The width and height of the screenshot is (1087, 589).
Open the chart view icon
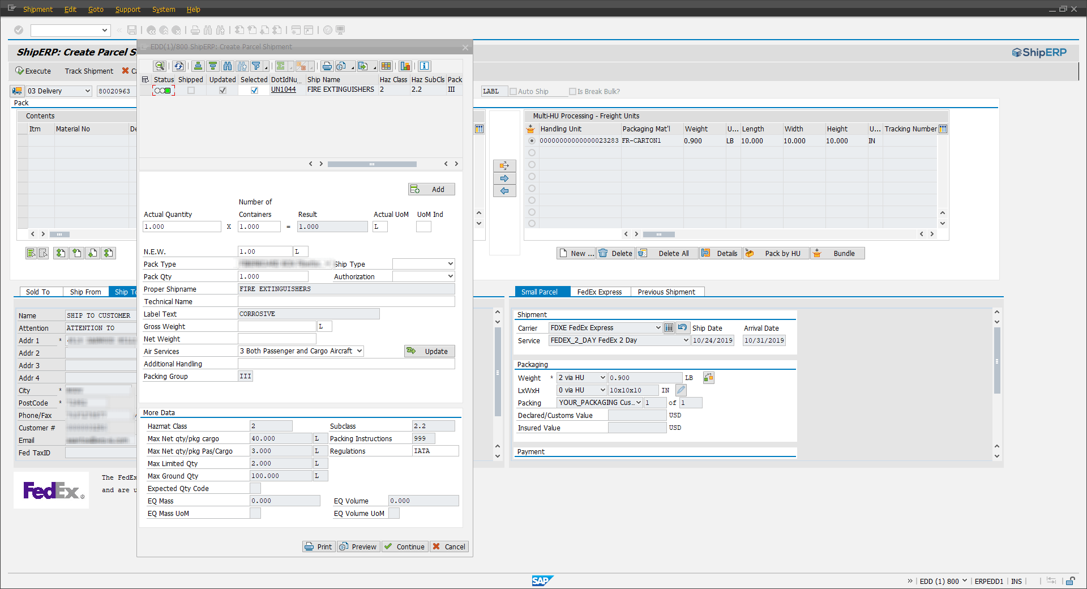click(405, 66)
